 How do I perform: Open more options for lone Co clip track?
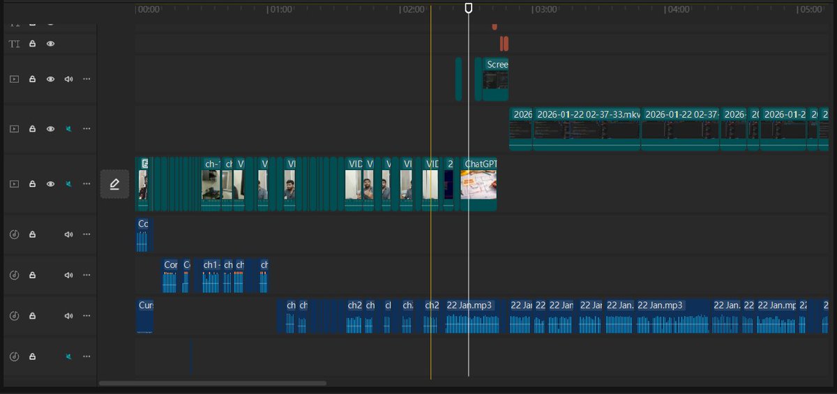point(86,234)
